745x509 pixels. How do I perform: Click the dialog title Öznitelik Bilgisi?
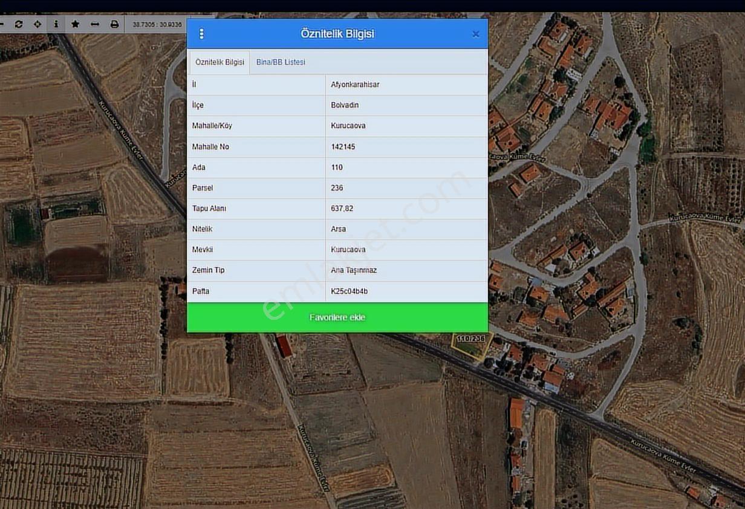[x=337, y=34]
